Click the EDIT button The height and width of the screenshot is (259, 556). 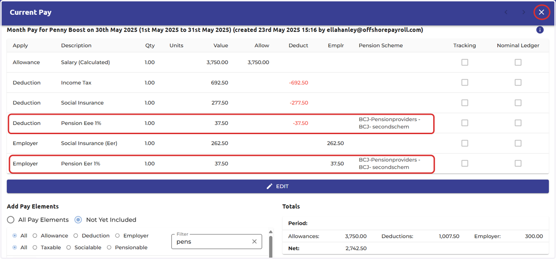278,186
